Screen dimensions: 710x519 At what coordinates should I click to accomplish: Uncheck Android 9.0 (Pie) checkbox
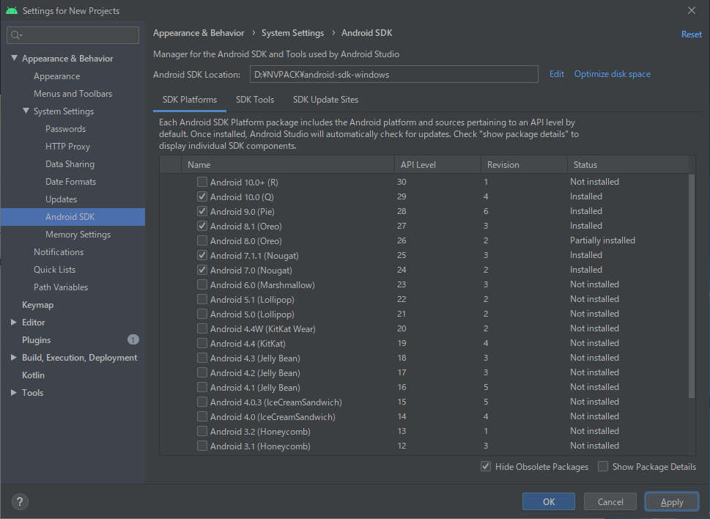click(x=202, y=212)
